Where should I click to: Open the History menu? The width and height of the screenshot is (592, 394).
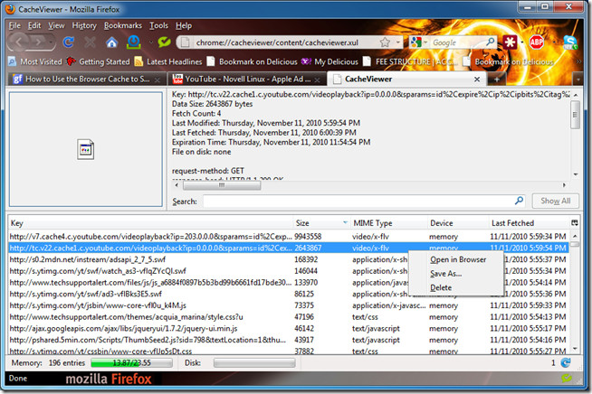(84, 25)
